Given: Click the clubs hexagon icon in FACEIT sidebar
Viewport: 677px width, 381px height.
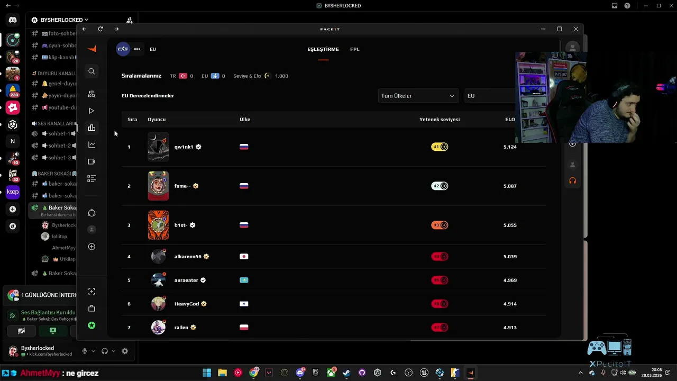Looking at the screenshot, I should pyautogui.click(x=92, y=213).
